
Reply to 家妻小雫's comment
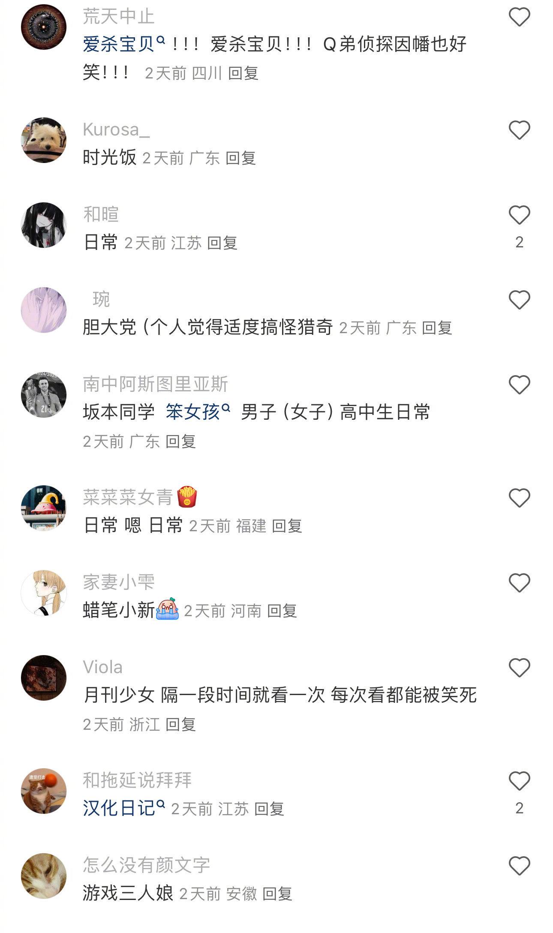tap(282, 611)
